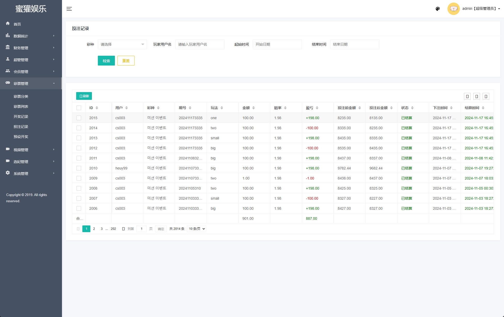
Task: Open 开奖记录 in the sidebar submenu
Action: 21,117
